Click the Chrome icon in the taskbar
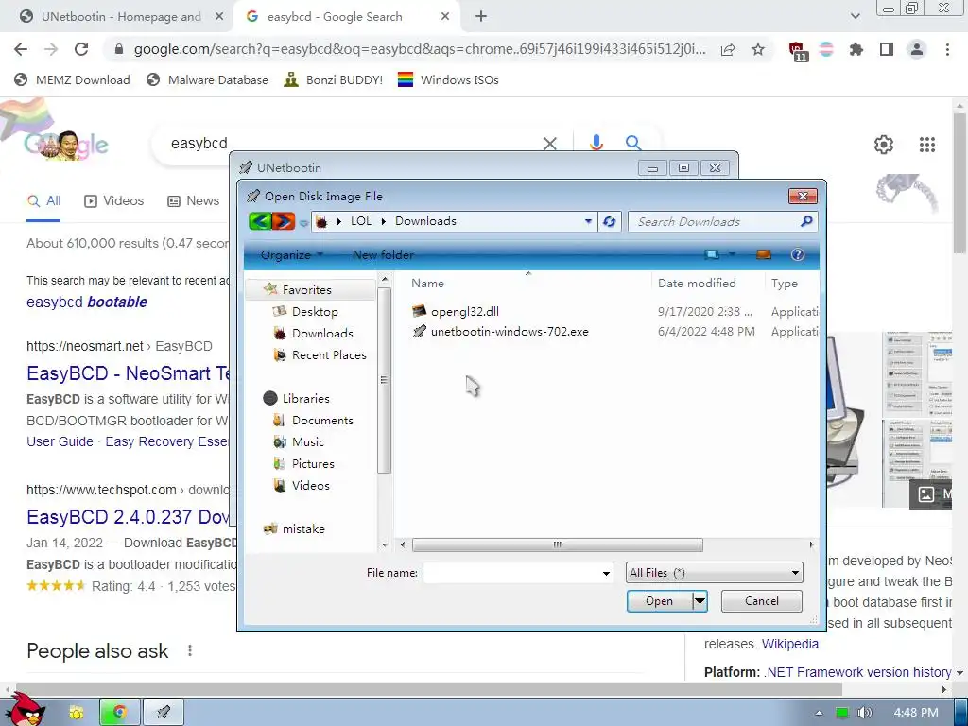The height and width of the screenshot is (726, 968). [120, 713]
